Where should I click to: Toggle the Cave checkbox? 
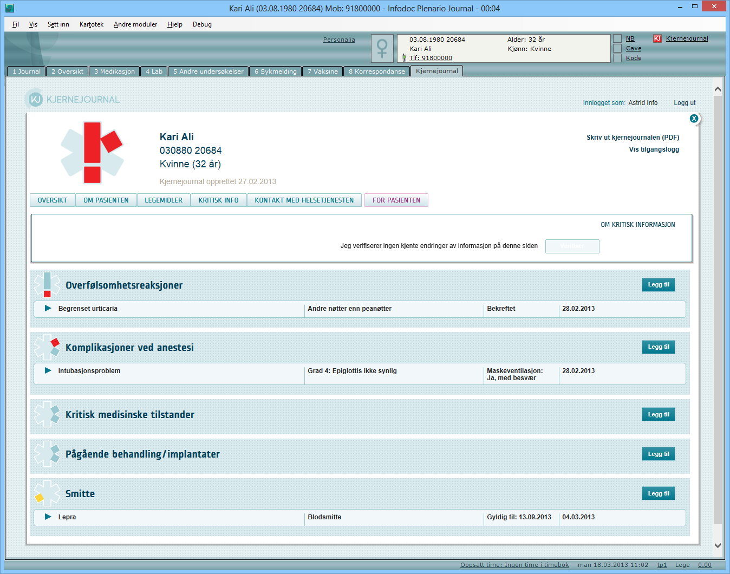coord(617,48)
